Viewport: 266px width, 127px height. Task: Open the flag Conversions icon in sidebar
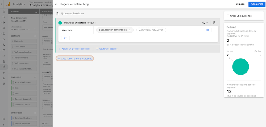[4, 56]
